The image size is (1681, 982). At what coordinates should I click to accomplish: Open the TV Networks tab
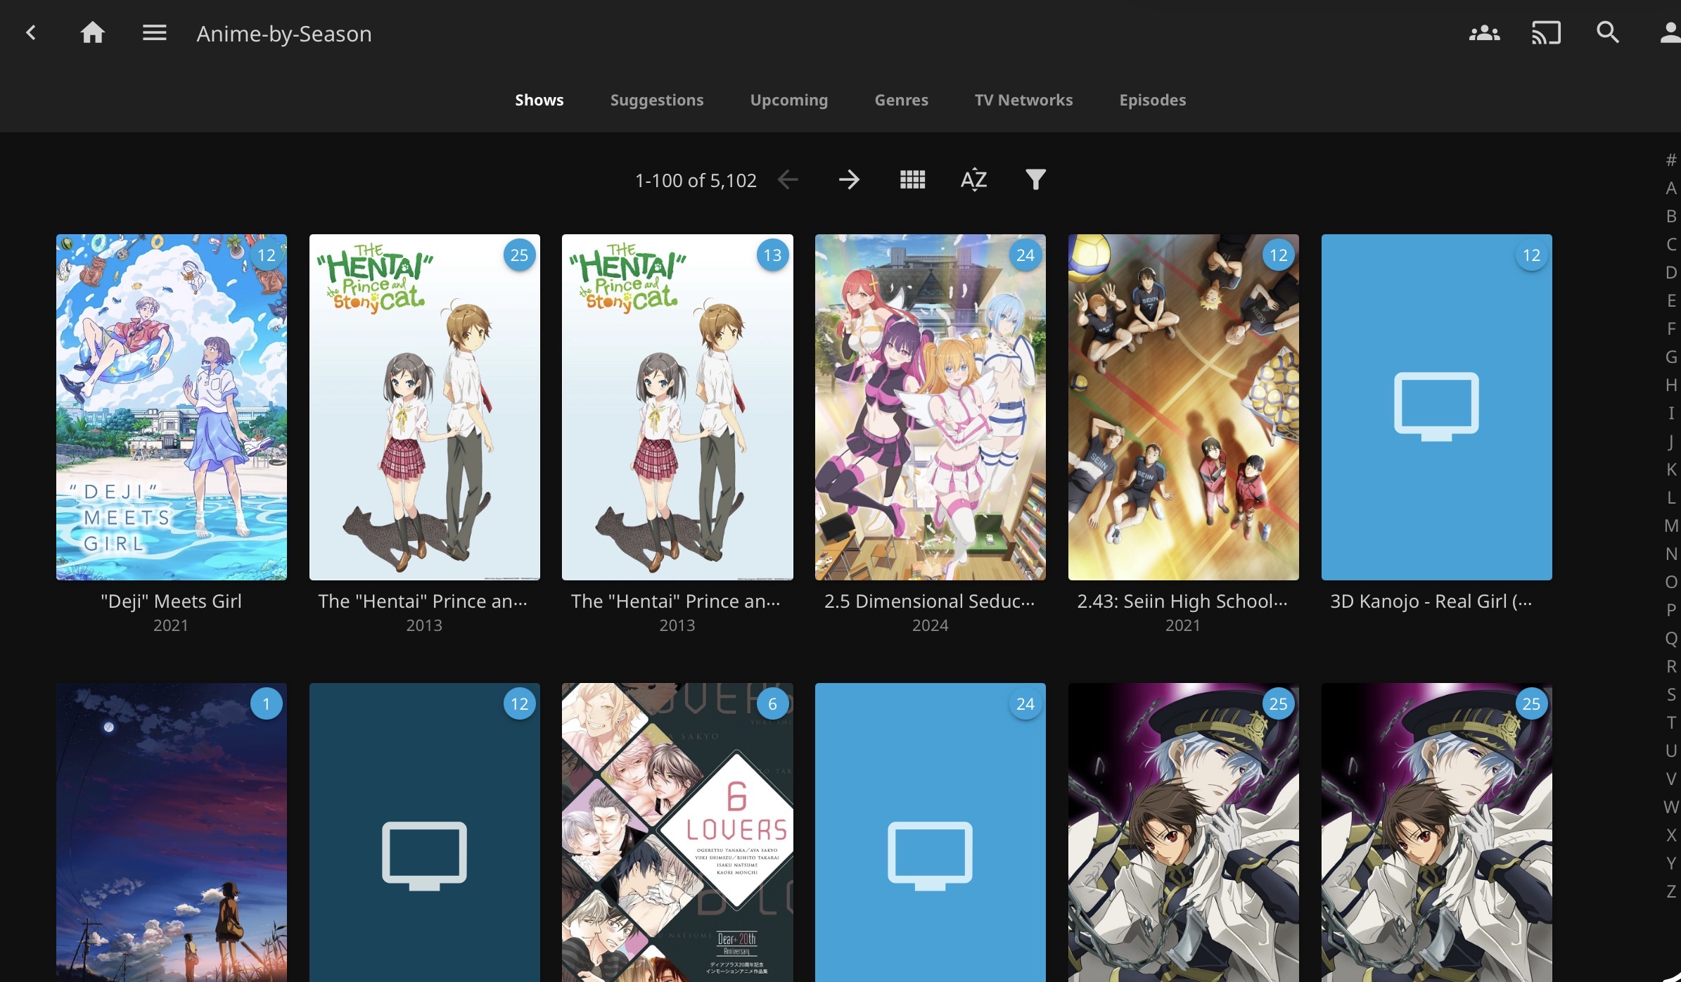[x=1023, y=100]
